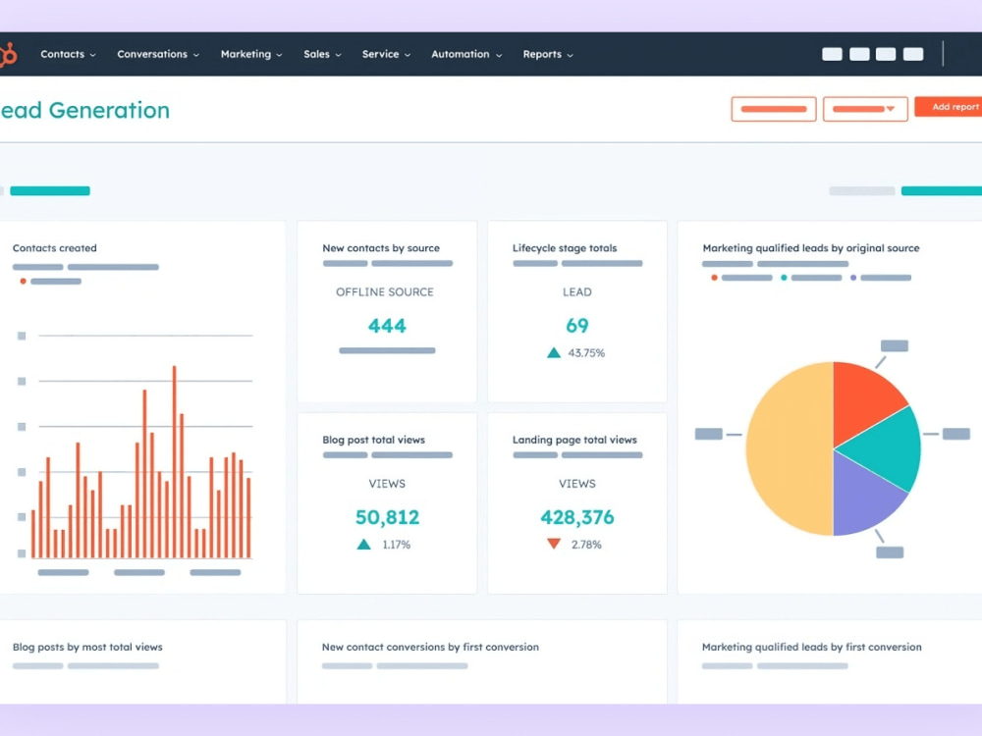Click the up triangle beside 43.75%
This screenshot has width=982, height=736.
tap(554, 353)
